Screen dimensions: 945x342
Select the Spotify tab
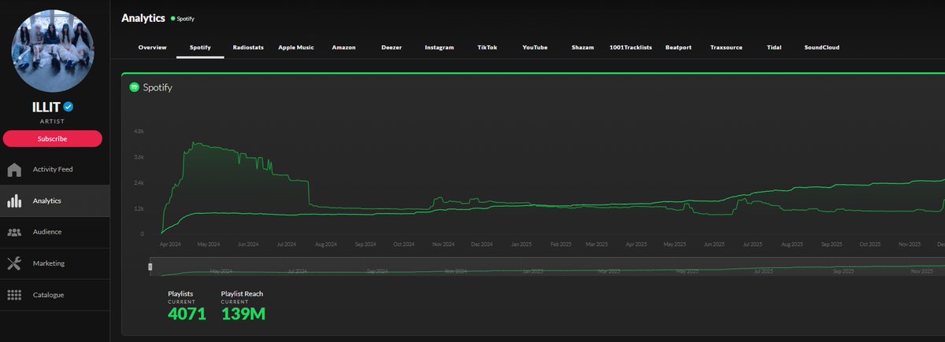click(201, 47)
